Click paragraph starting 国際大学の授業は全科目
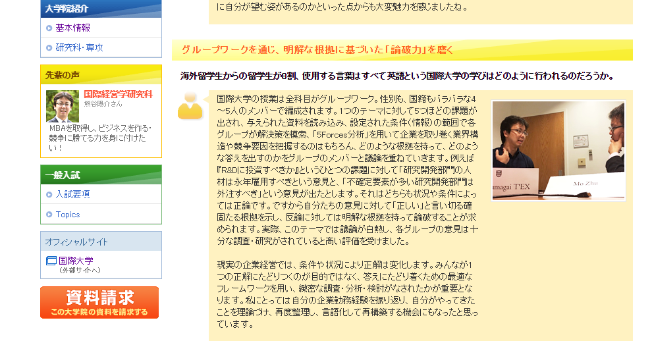Screen dimensions: 652x341 coord(348,170)
